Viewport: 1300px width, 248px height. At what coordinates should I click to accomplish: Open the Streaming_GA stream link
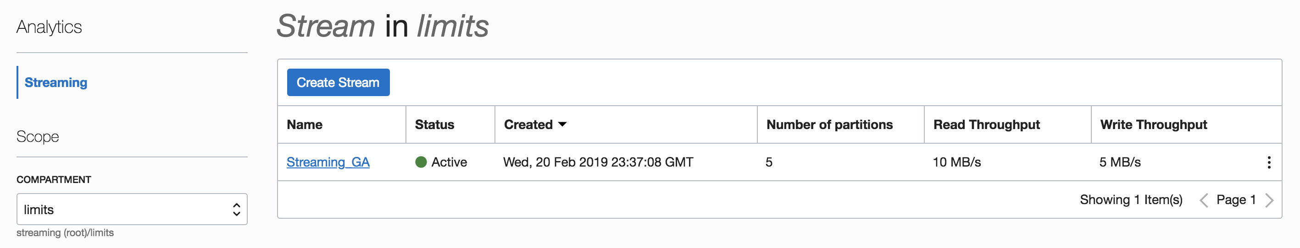328,162
